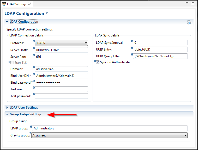Collapse the LDAP Configuration section
The width and height of the screenshot is (198, 150).
pyautogui.click(x=7, y=22)
